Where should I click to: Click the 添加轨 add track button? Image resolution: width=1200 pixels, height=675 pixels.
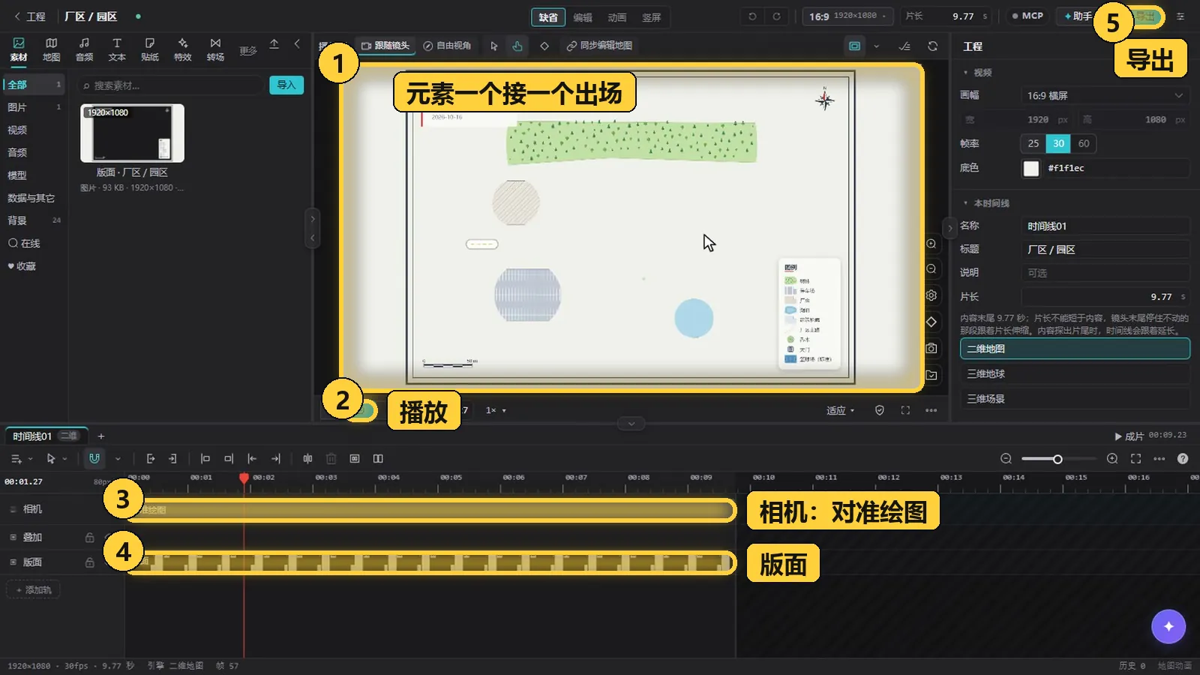click(34, 589)
